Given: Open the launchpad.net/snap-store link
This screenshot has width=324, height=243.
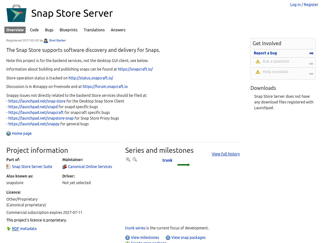Looking at the screenshot, I should [37, 101].
